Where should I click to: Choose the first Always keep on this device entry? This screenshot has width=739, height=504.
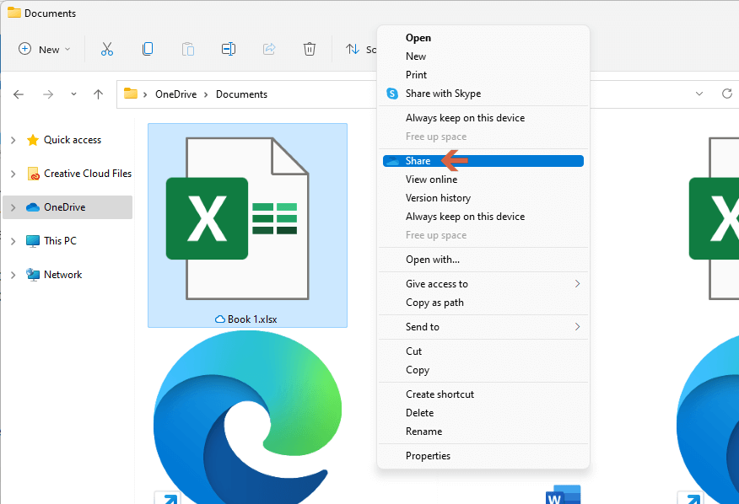(483, 118)
